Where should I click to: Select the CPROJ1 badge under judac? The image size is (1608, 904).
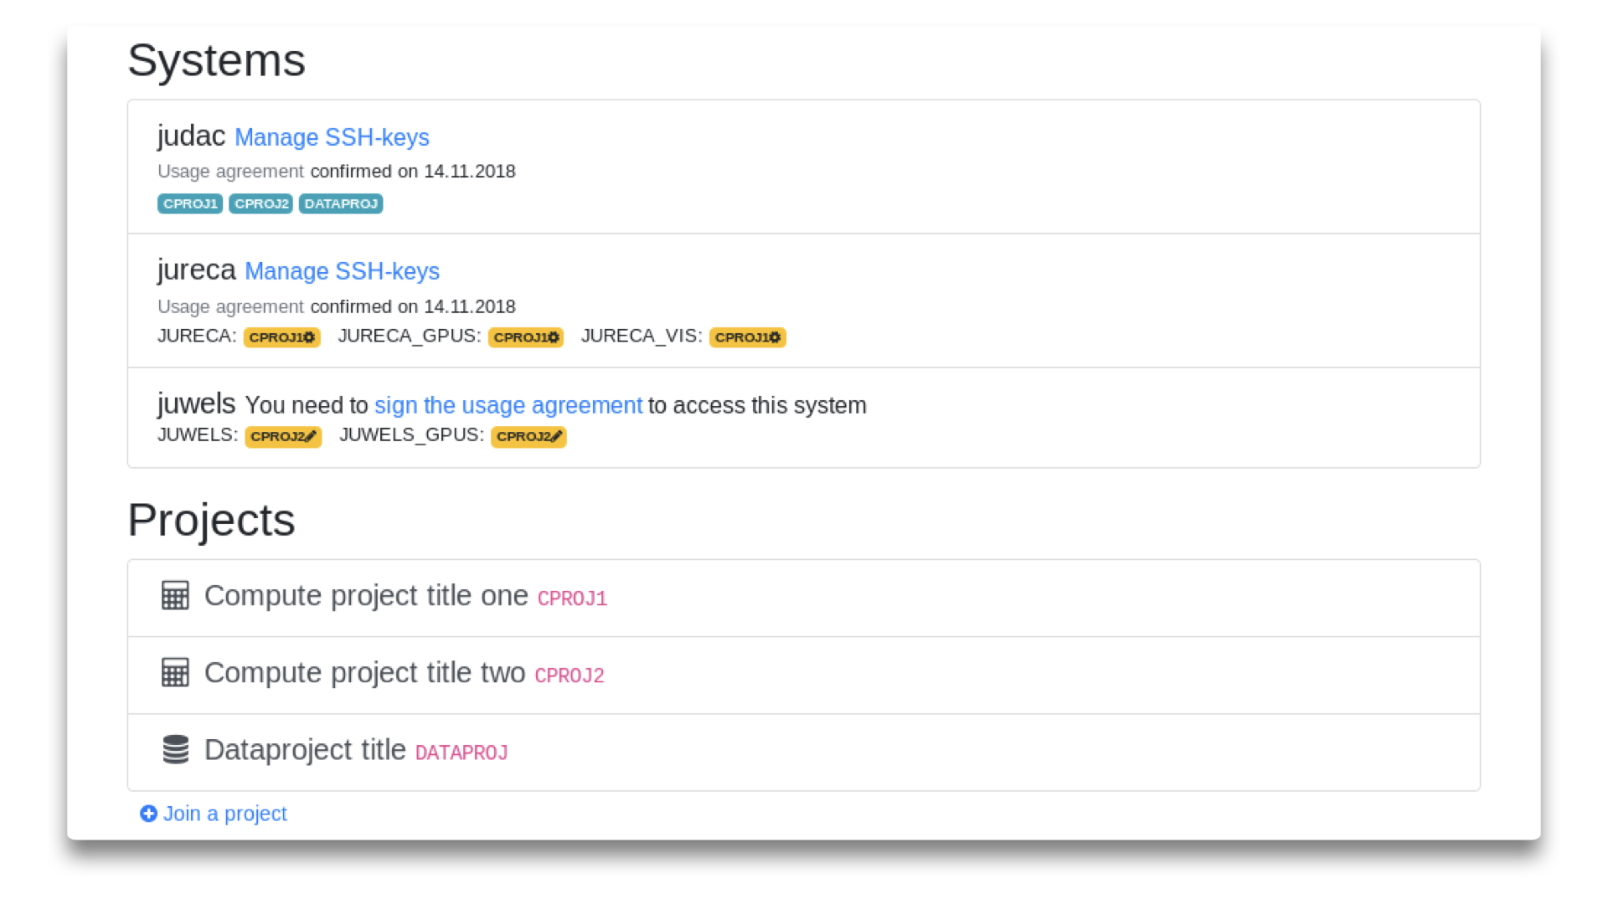[190, 204]
